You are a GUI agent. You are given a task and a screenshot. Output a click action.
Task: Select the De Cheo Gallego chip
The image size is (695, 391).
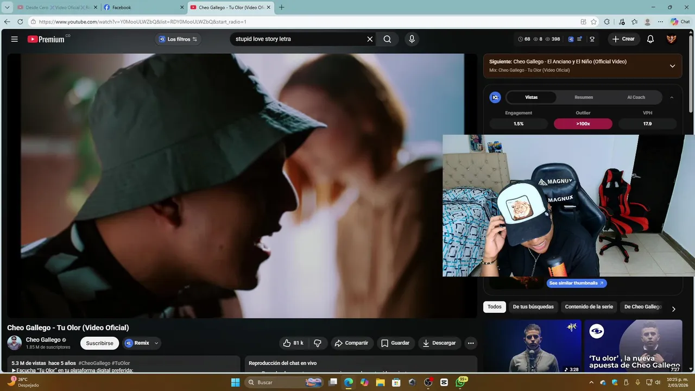pyautogui.click(x=643, y=307)
